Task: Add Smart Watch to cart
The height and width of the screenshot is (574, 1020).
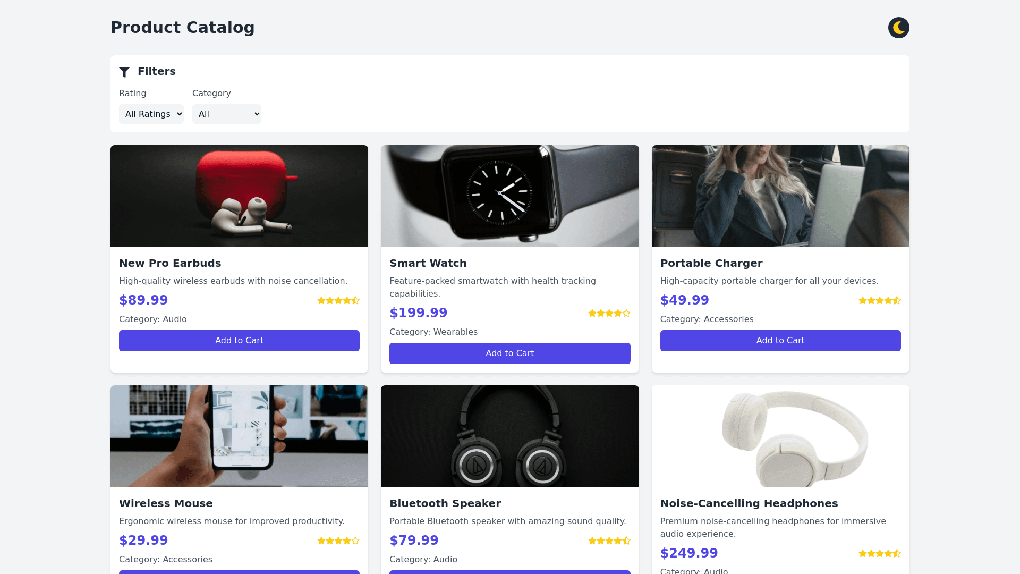Action: point(509,353)
